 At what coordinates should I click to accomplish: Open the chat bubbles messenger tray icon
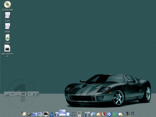(x=120, y=114)
